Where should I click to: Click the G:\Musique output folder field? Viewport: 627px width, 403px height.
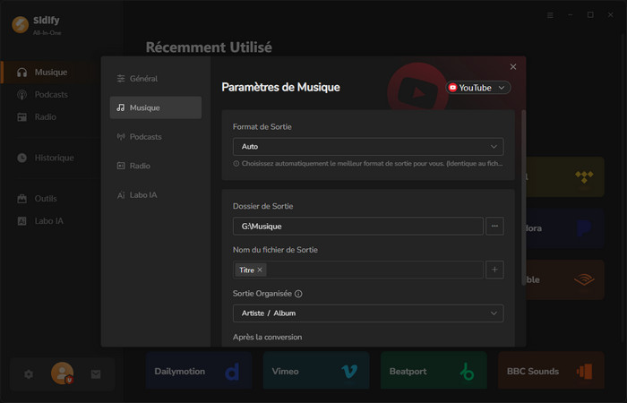[x=357, y=227]
